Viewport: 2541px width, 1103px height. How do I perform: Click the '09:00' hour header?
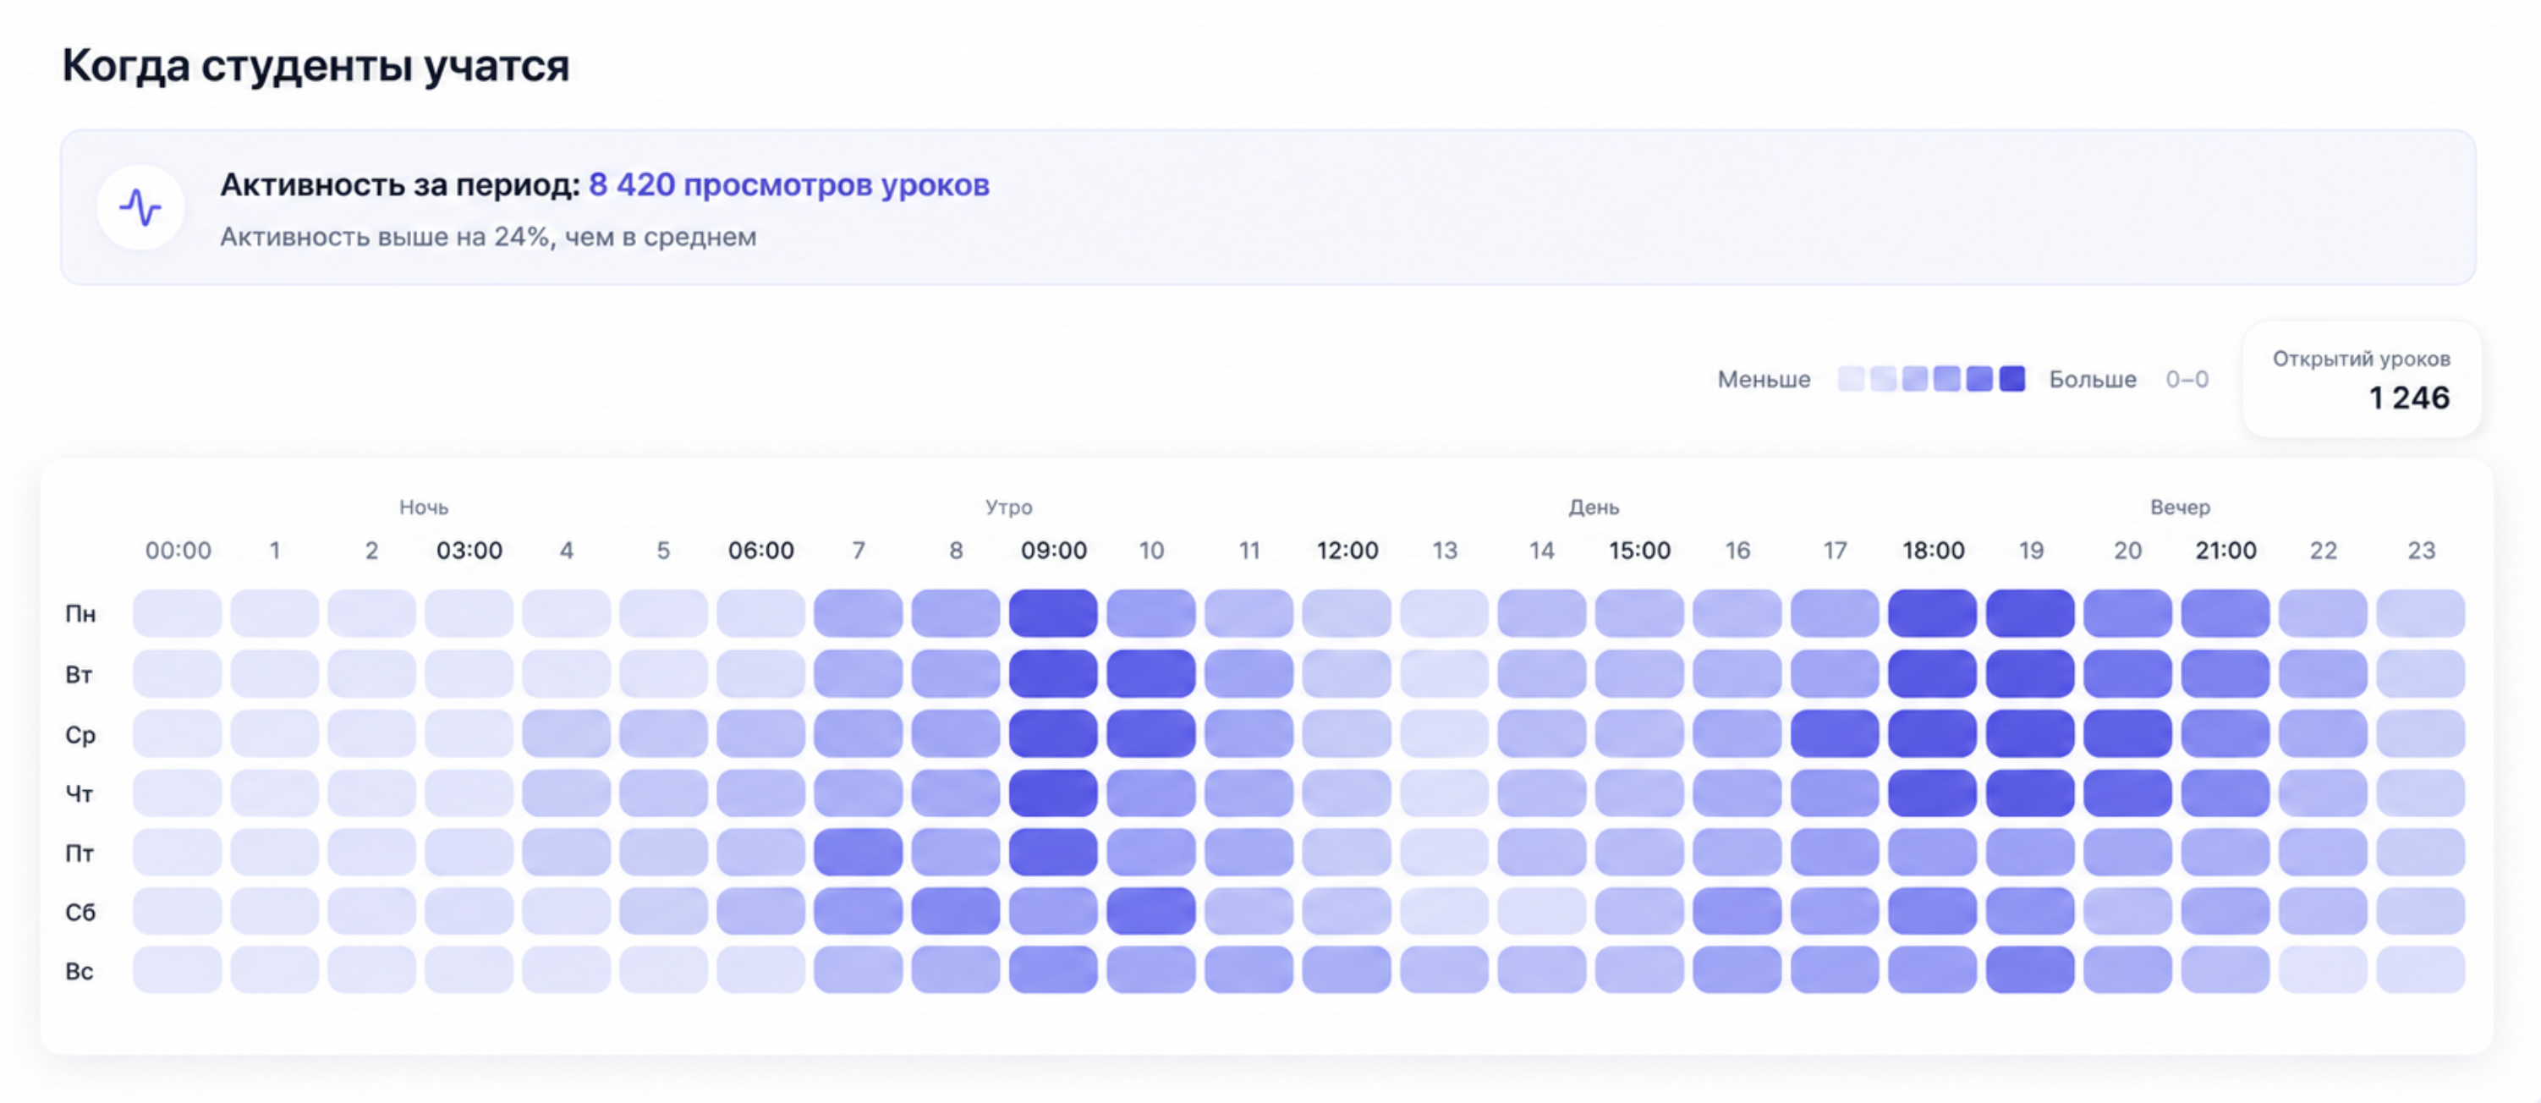[1053, 551]
